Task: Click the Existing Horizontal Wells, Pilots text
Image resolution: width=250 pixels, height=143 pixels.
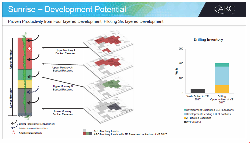Action: coord(33,128)
